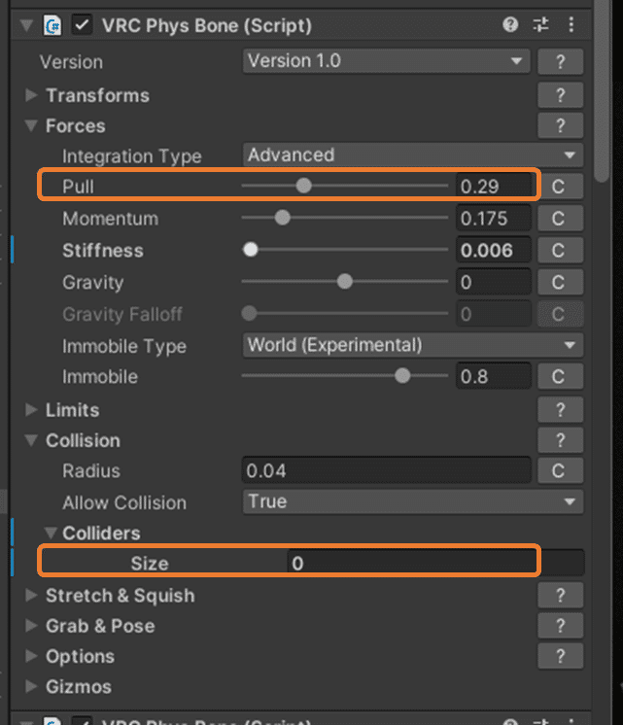Expand the Limits section
The width and height of the screenshot is (623, 725).
pyautogui.click(x=31, y=410)
